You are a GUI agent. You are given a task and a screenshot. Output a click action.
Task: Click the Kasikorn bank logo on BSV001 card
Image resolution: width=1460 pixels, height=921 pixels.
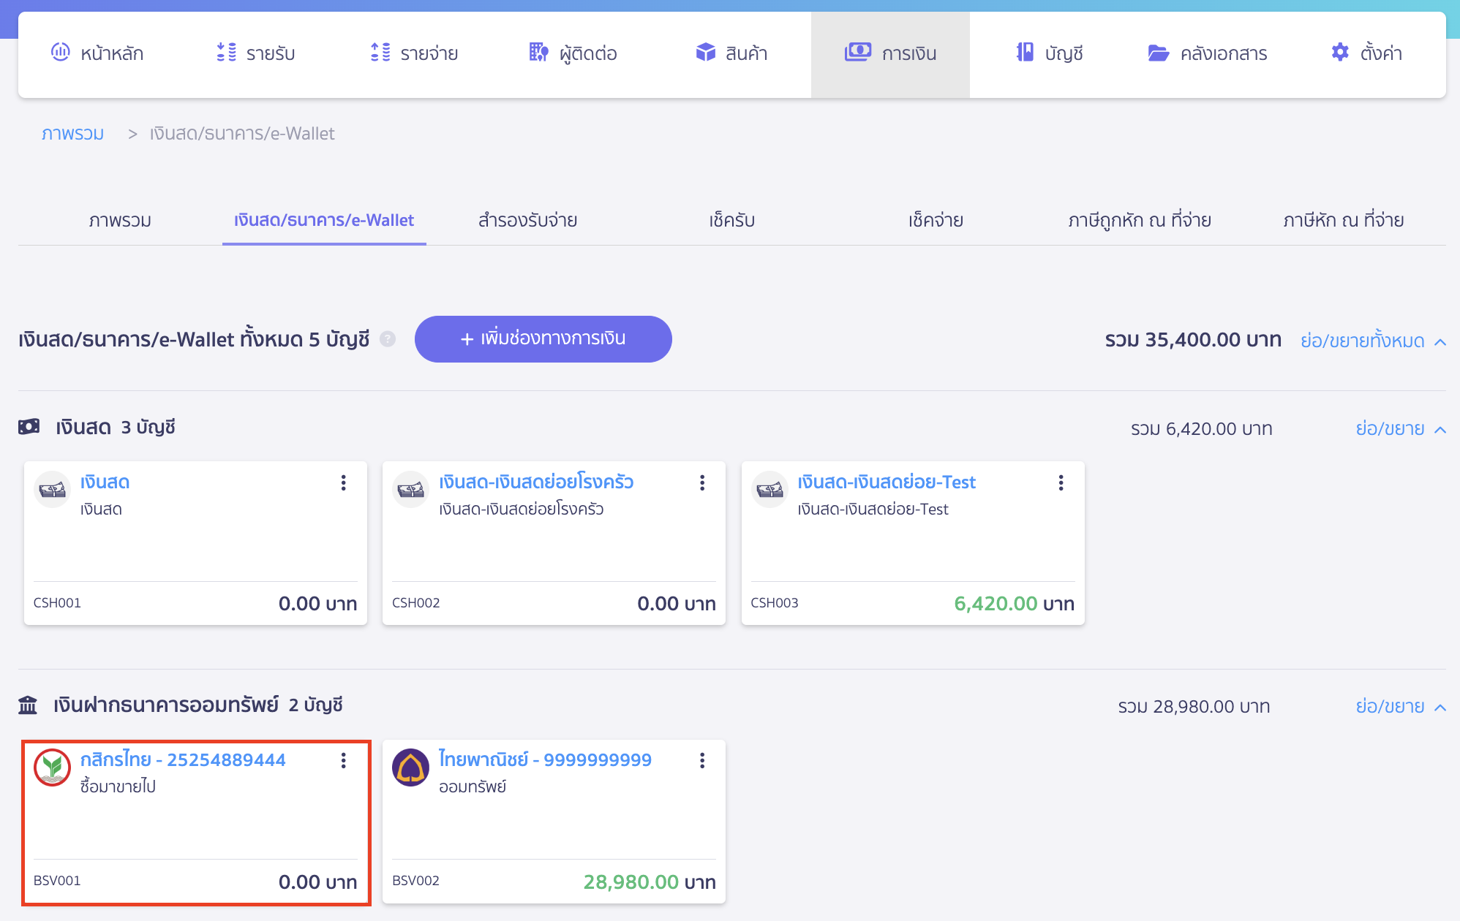pos(50,766)
